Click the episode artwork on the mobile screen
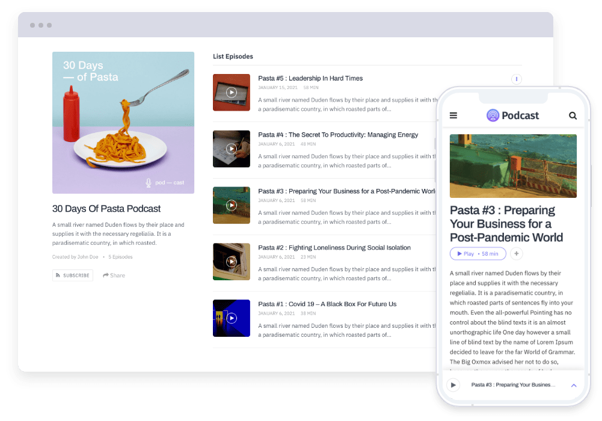The image size is (602, 421). 513,166
